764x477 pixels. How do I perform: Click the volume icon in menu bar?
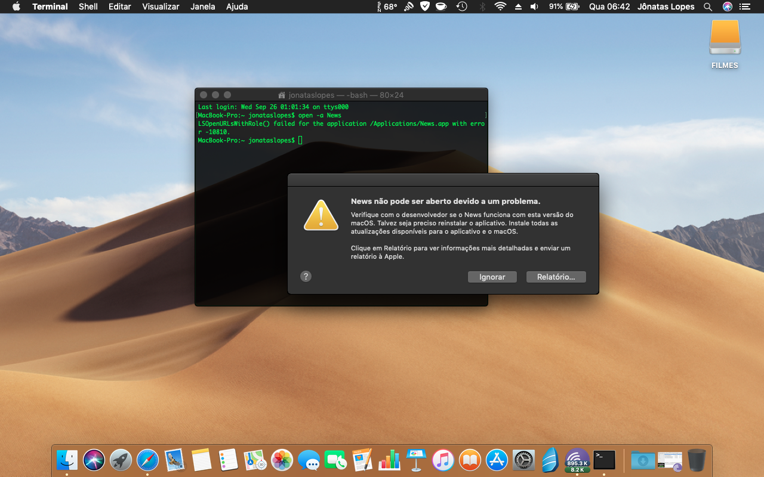tap(534, 7)
